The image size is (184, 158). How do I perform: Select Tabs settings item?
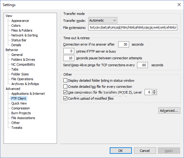[15, 69]
